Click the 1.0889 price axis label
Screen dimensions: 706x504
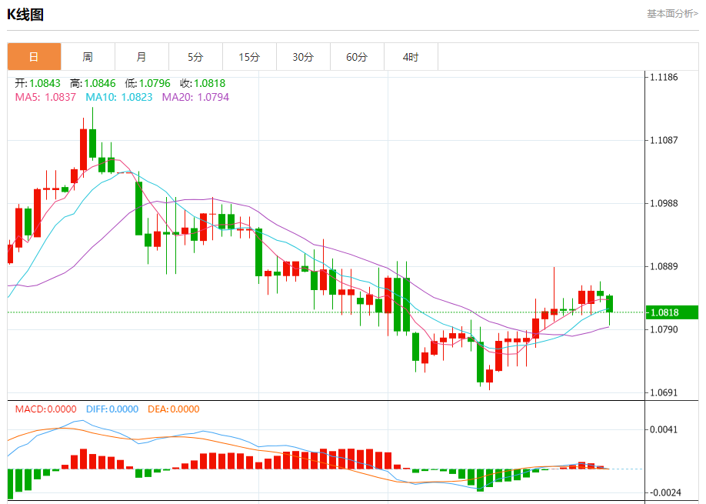[664, 267]
